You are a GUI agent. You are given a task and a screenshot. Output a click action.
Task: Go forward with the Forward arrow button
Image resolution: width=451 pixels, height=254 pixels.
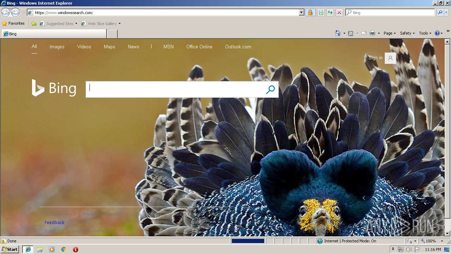[x=15, y=13]
